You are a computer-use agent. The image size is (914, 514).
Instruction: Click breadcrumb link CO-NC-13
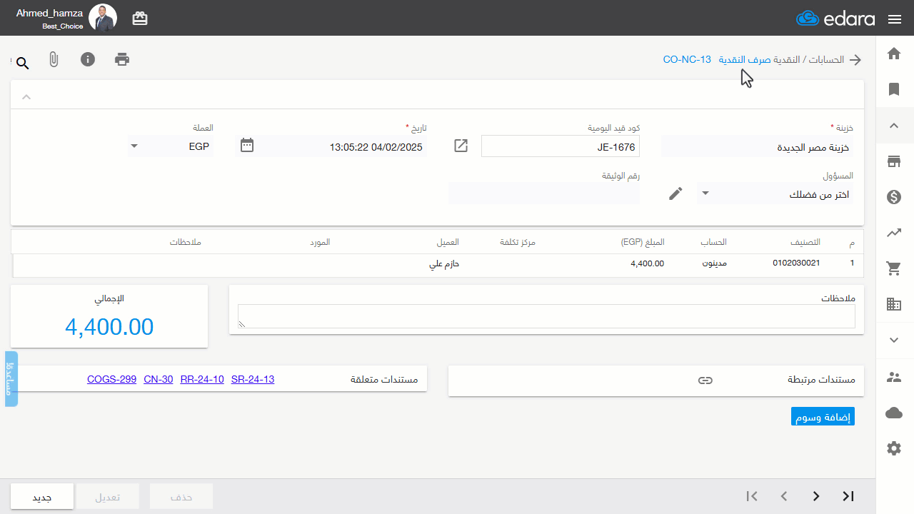[x=687, y=59]
